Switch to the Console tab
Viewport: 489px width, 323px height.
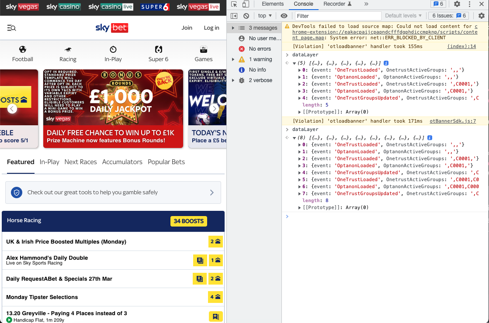click(x=303, y=4)
